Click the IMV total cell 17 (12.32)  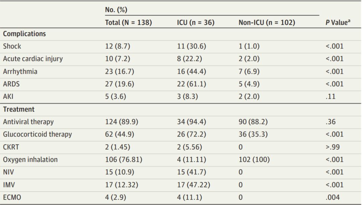122,185
